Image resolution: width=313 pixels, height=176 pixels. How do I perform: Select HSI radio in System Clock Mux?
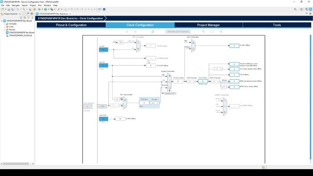pos(170,76)
